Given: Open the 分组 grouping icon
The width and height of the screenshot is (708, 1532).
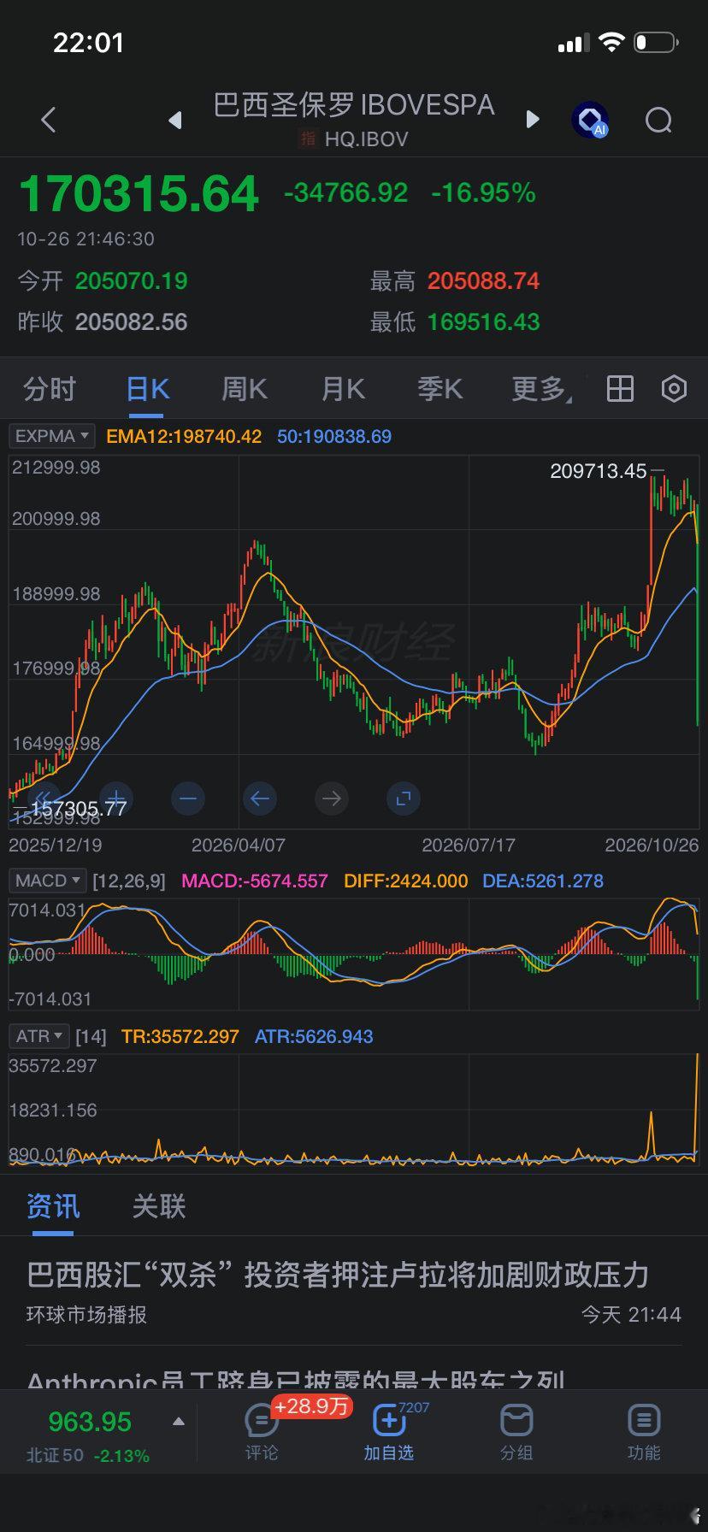Looking at the screenshot, I should coord(516,1432).
